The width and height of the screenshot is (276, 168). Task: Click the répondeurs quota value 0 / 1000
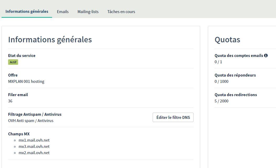click(x=221, y=82)
